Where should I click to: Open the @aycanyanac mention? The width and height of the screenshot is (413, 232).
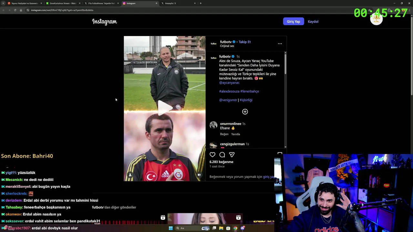point(229,83)
